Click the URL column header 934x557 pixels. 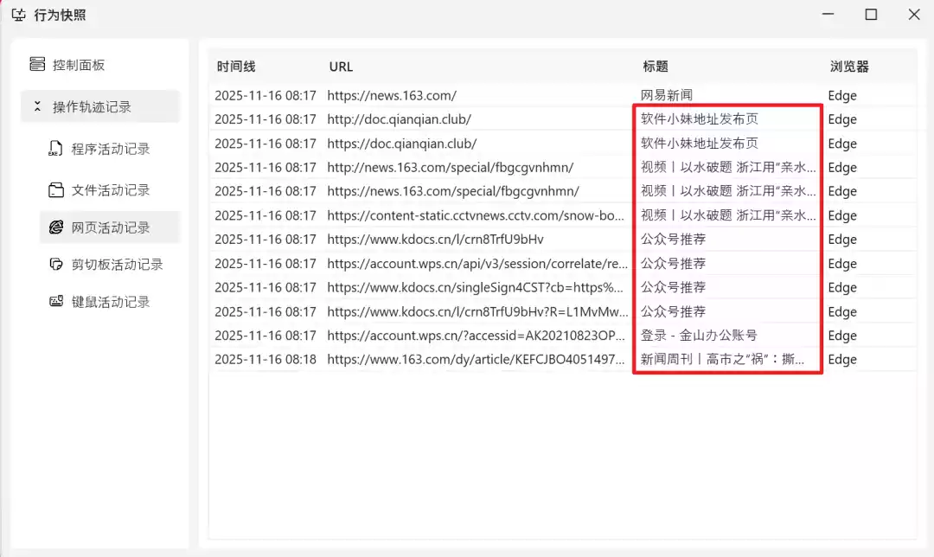[341, 66]
